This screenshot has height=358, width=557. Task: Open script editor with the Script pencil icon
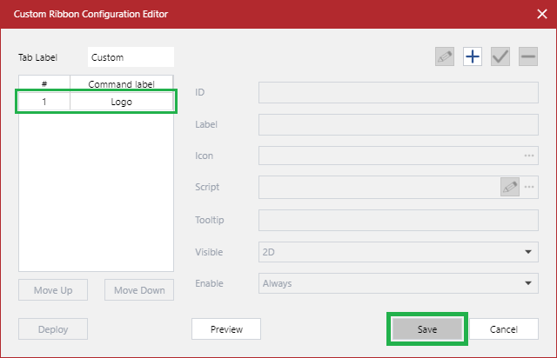pyautogui.click(x=509, y=187)
